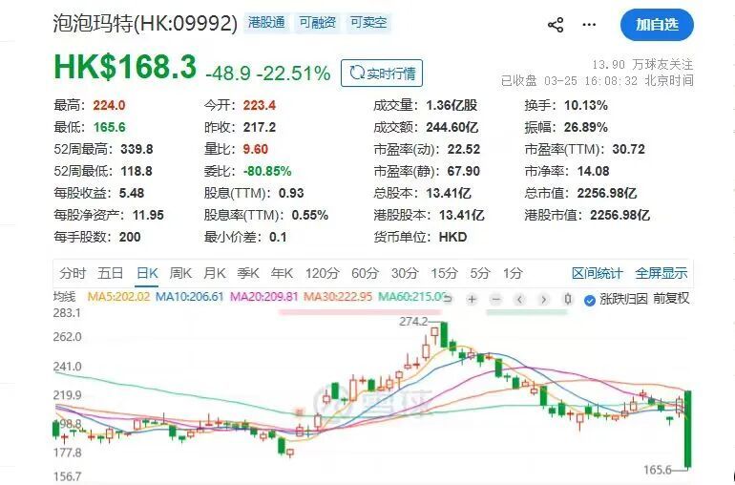Select the 年K chart tab
The image size is (735, 485).
click(x=282, y=272)
